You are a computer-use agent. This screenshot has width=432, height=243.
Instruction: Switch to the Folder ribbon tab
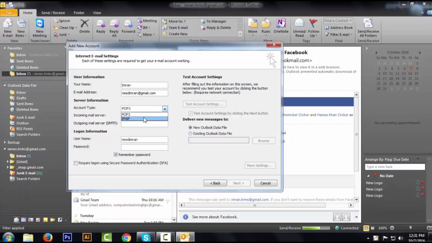click(79, 13)
